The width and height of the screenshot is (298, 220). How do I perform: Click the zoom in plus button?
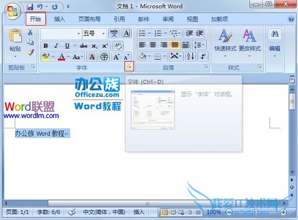283,212
